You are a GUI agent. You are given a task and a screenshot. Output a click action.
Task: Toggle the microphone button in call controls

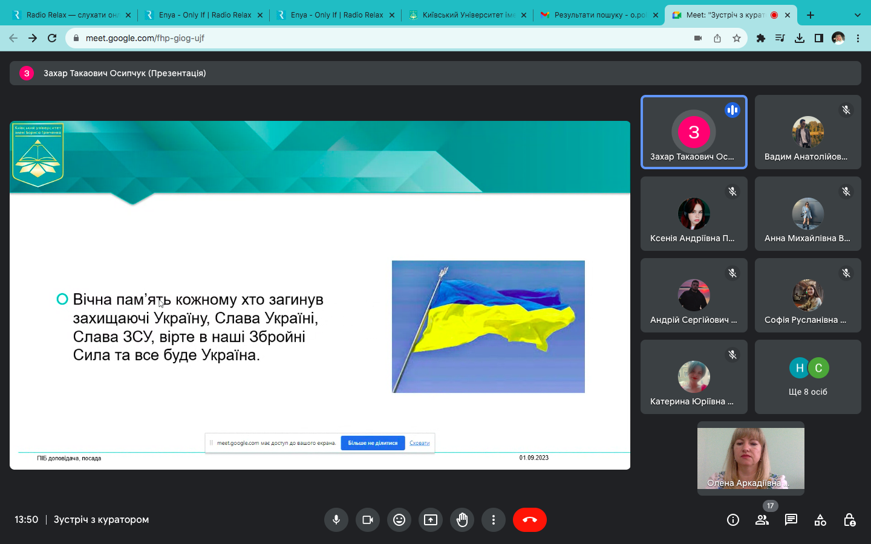coord(336,520)
